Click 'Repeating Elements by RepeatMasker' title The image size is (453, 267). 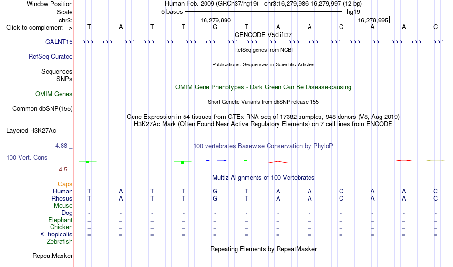click(263, 249)
